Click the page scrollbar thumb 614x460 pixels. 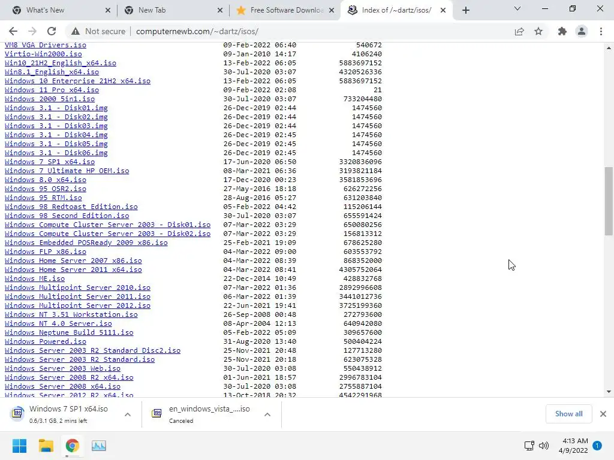click(x=609, y=201)
